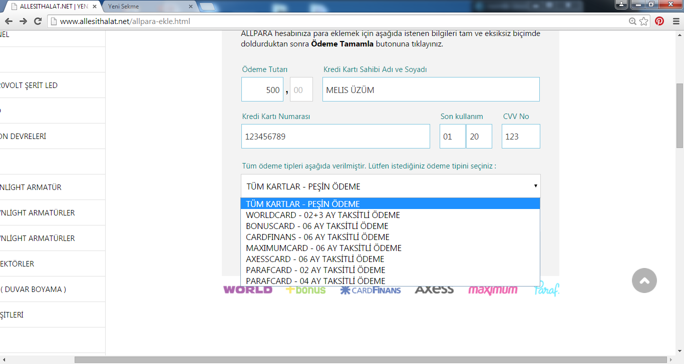Switch to the Yeni Sekme tab
Screen dimensions: 684x364
pyautogui.click(x=145, y=6)
